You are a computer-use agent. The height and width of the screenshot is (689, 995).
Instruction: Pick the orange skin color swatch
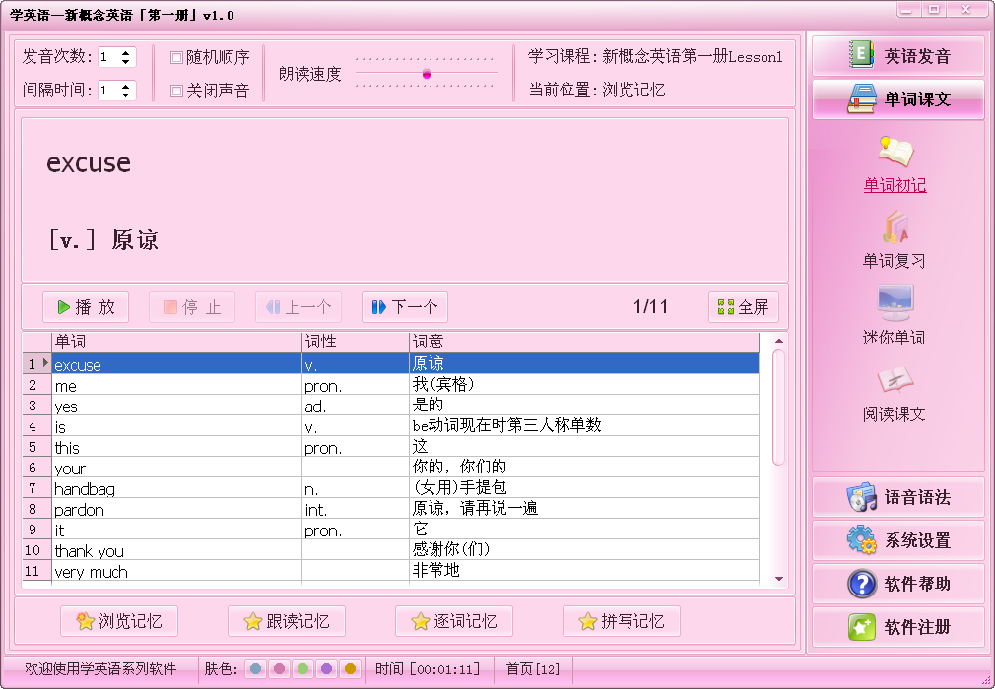click(x=350, y=668)
